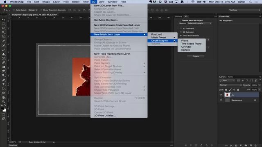262x147 pixels.
Task: Select the Eraser tool
Action: pyautogui.click(x=3, y=62)
